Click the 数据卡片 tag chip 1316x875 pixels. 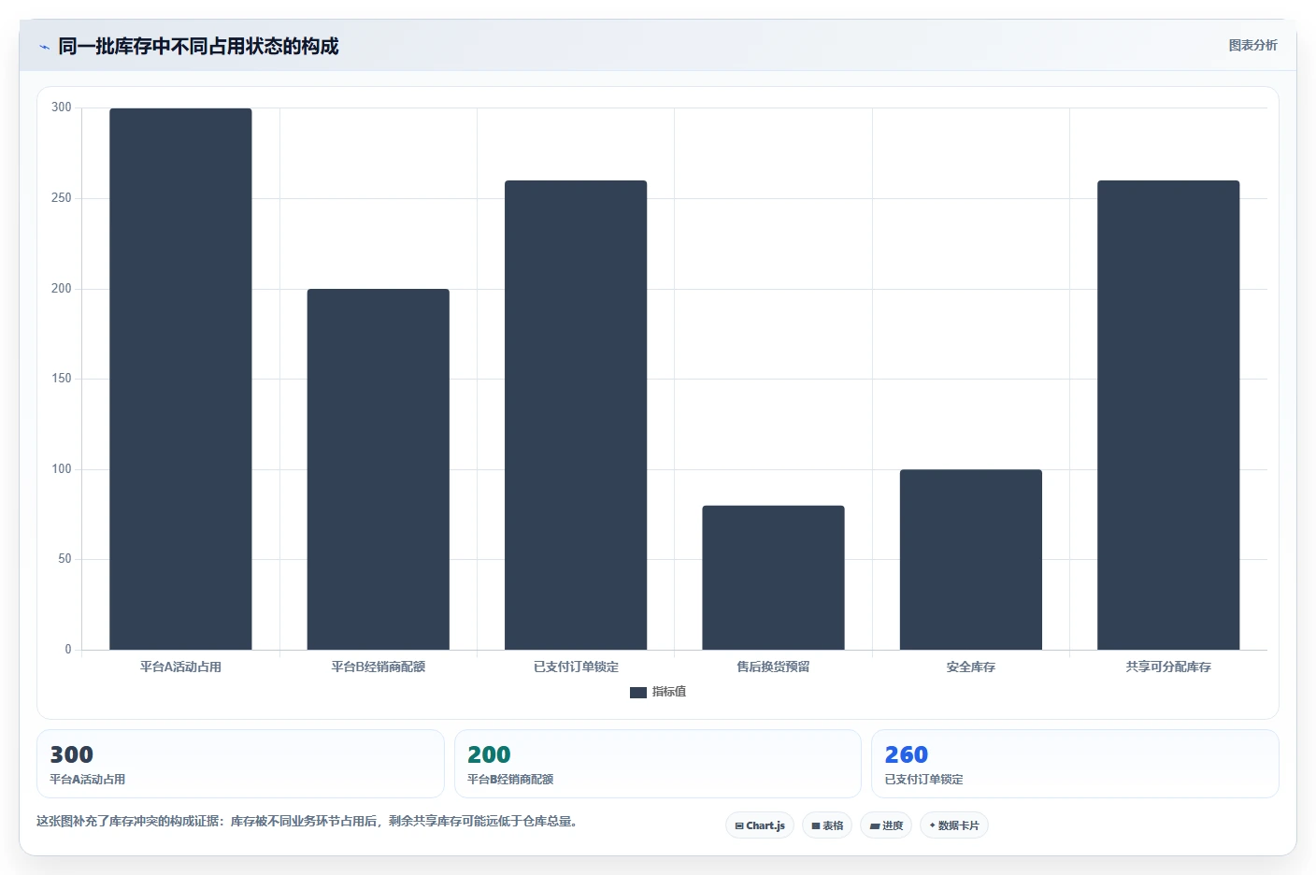pos(954,825)
